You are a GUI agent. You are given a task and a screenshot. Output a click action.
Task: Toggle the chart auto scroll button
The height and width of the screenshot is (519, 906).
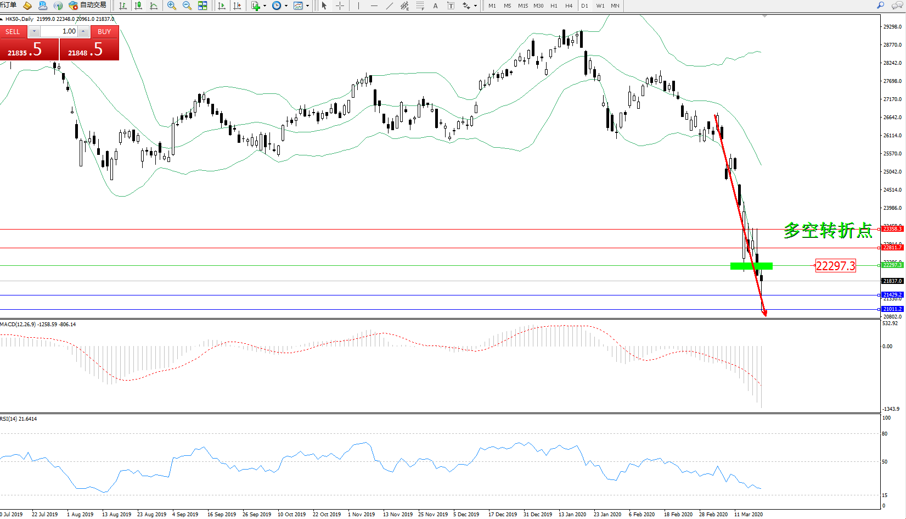coord(222,5)
